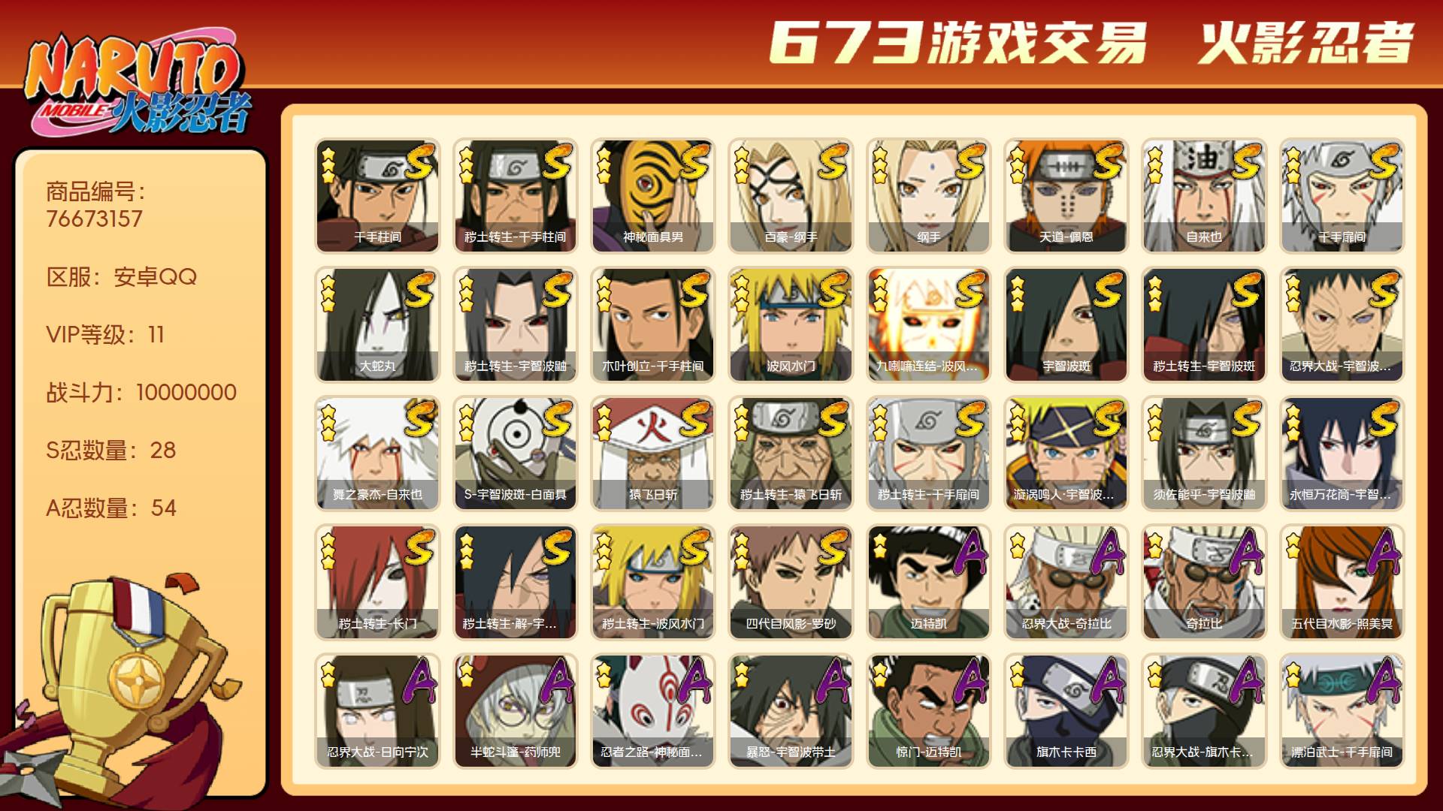This screenshot has width=1443, height=811.
Task: Select the 自来也 character icon
Action: click(1204, 196)
